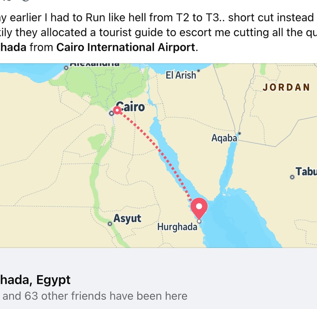Click the Alexandria city dot marker
This screenshot has height=309, width=317.
(x=66, y=67)
